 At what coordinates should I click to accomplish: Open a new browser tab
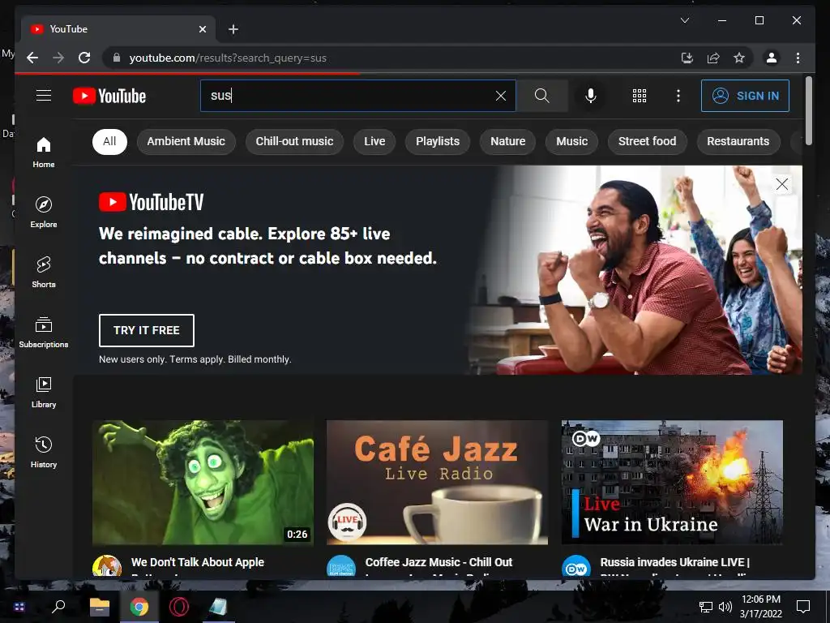click(233, 29)
